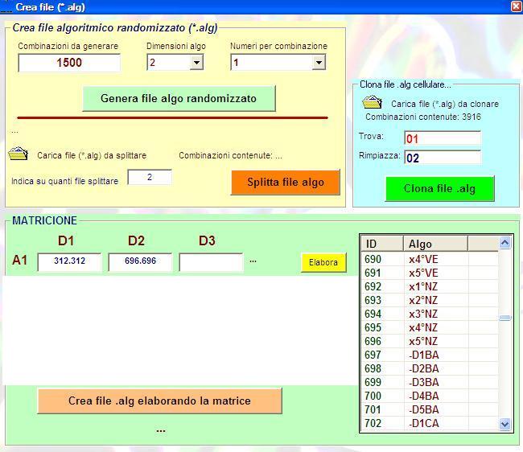Focus the split file count field
Image resolution: width=523 pixels, height=452 pixels.
[150, 177]
